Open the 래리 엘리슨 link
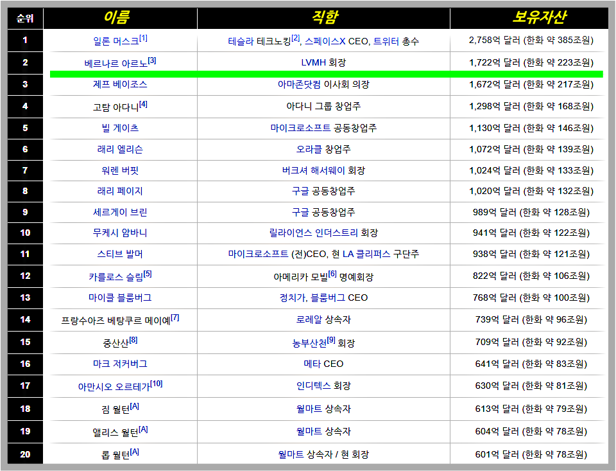 pos(120,149)
